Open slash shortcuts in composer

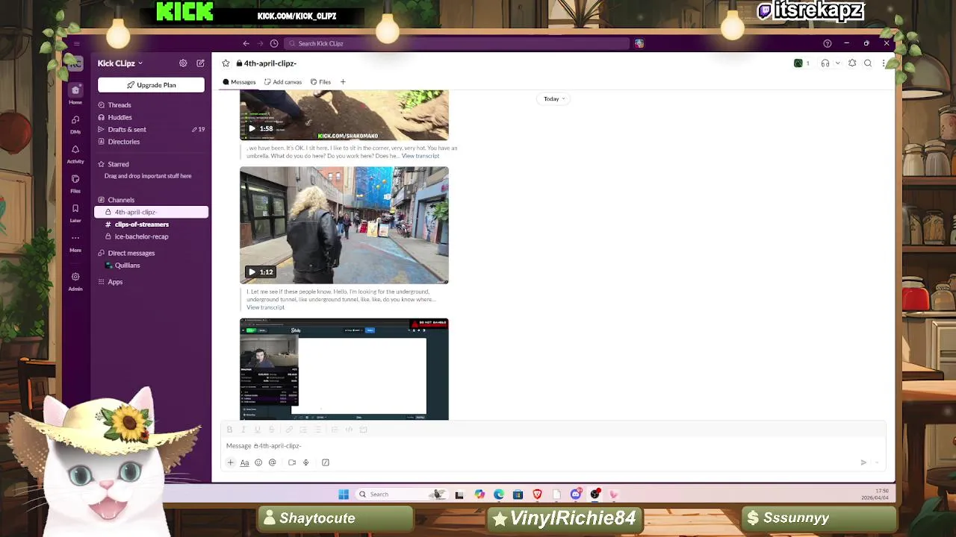click(326, 462)
